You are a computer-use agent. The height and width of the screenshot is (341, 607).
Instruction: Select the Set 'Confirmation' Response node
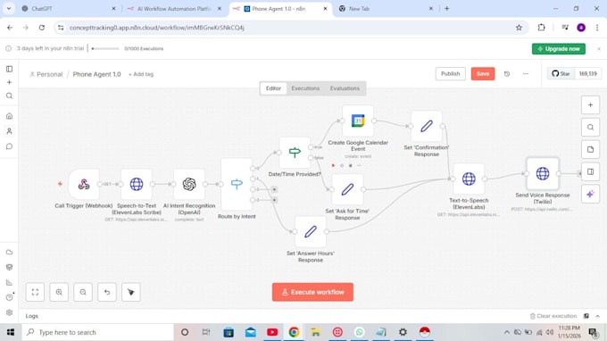[427, 126]
